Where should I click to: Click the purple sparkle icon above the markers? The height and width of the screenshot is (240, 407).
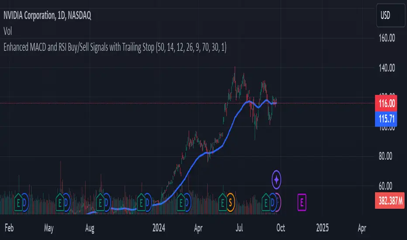(x=277, y=179)
